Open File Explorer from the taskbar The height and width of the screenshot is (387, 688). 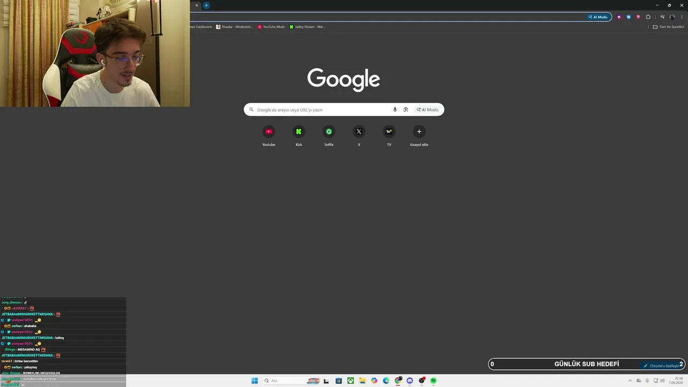[362, 381]
